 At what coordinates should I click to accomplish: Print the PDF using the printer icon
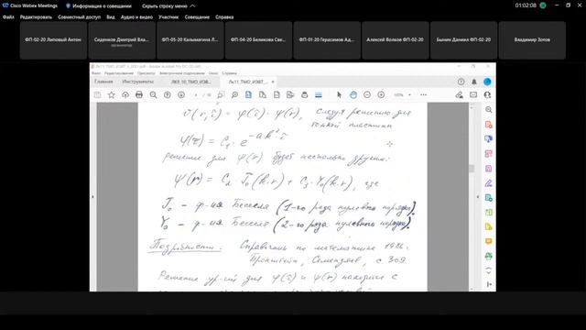coord(139,95)
